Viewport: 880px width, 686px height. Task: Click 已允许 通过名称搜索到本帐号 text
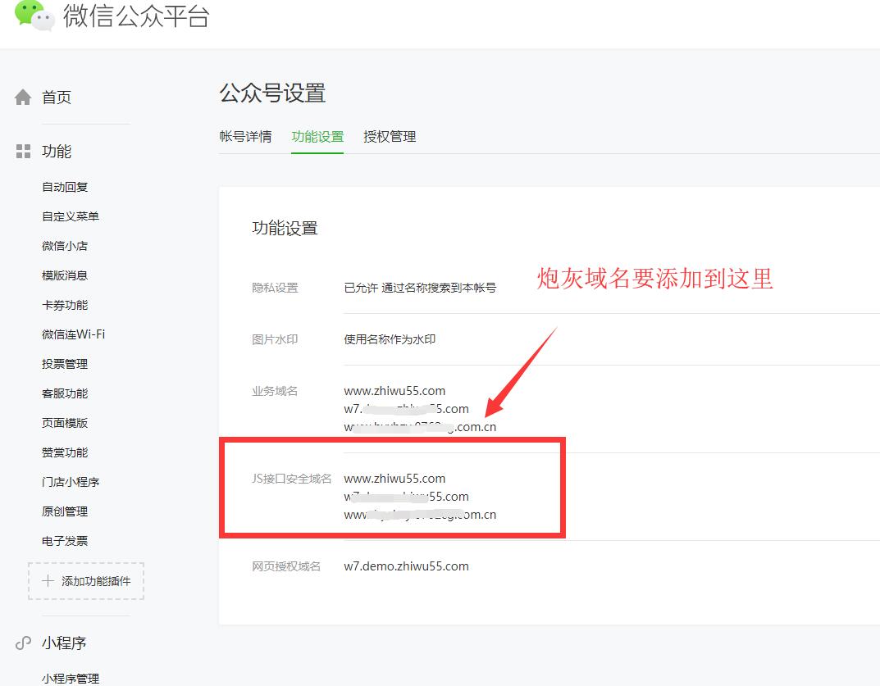421,288
